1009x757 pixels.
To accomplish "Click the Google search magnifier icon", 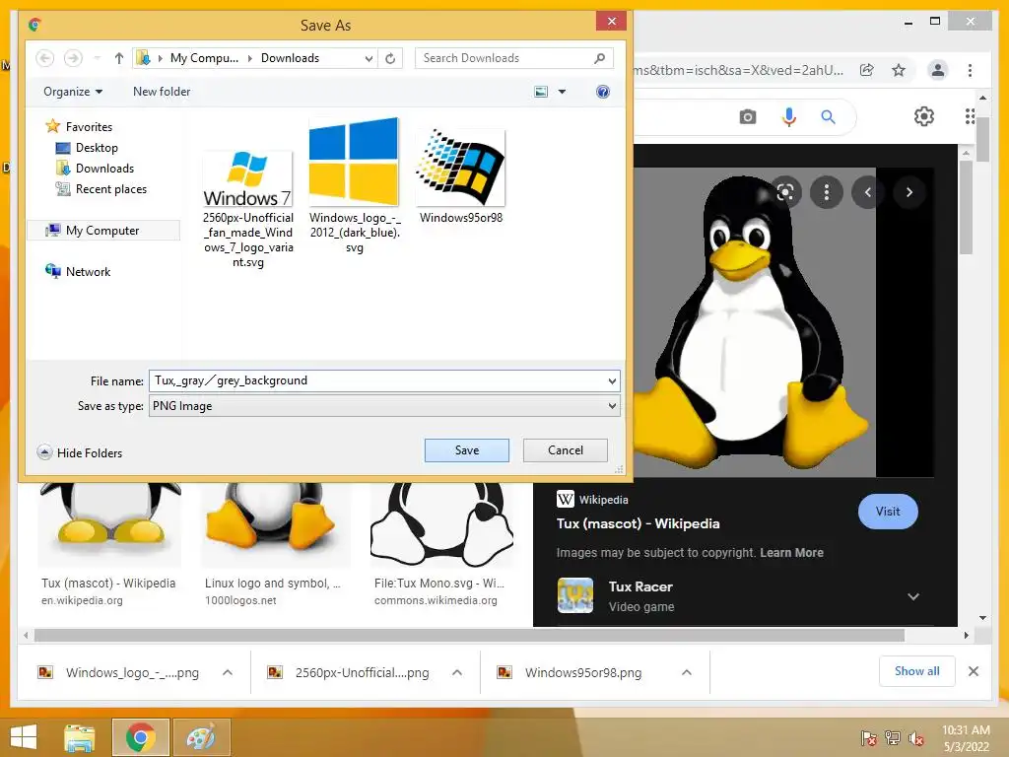I will click(x=828, y=117).
